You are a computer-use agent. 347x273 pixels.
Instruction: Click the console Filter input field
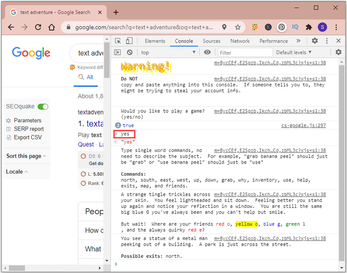(245, 53)
